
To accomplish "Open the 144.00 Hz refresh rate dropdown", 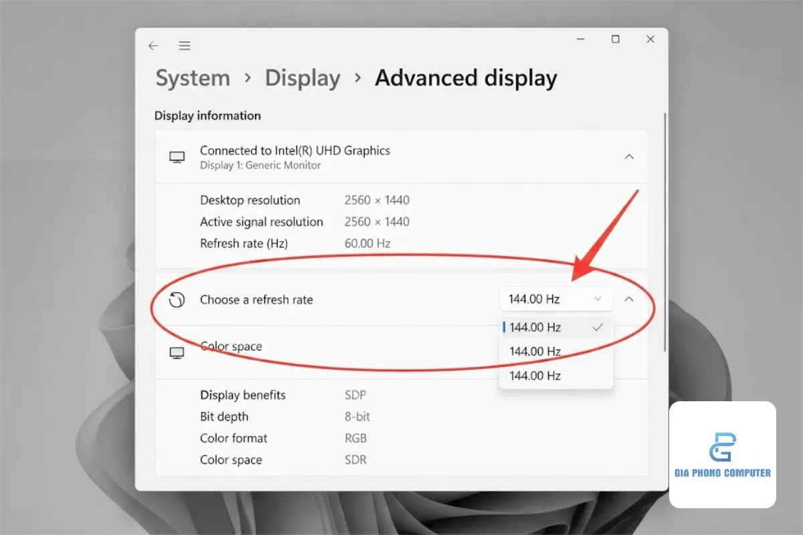I will click(555, 299).
